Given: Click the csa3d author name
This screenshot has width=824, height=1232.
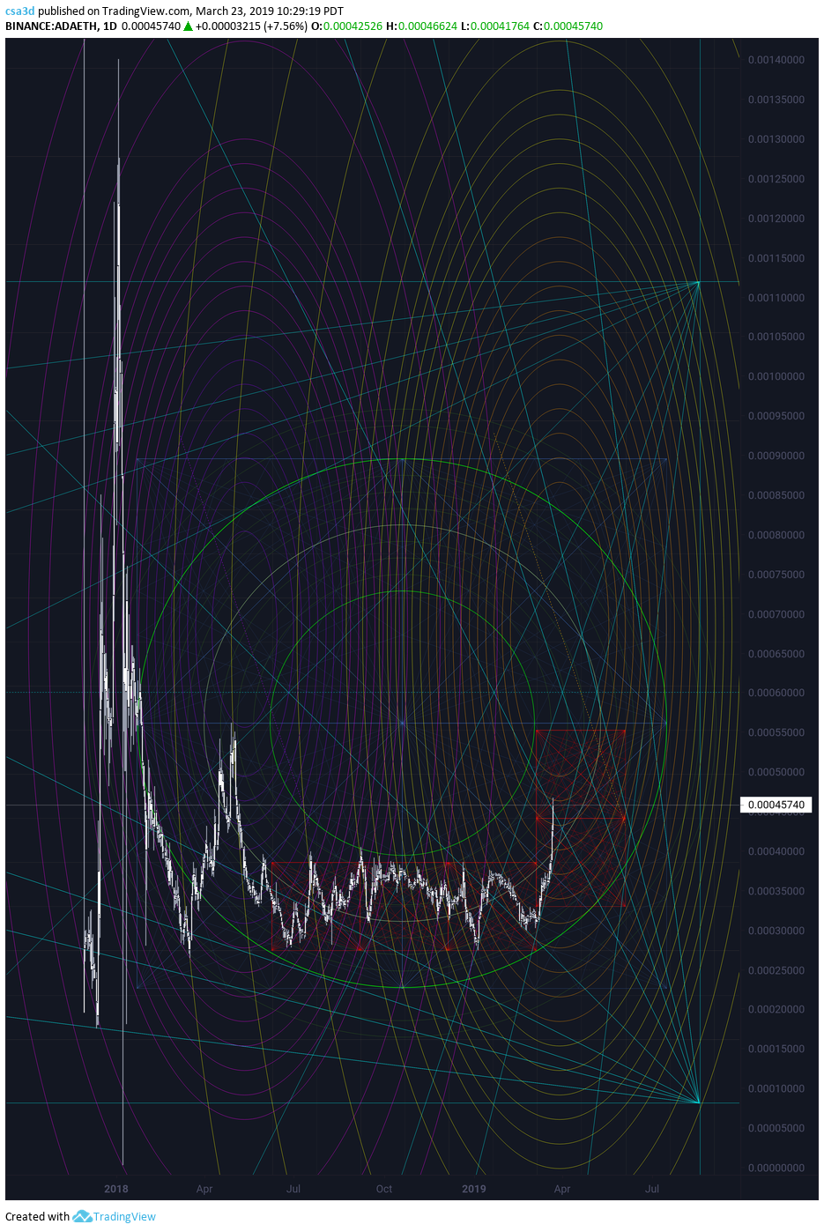Looking at the screenshot, I should (x=20, y=11).
